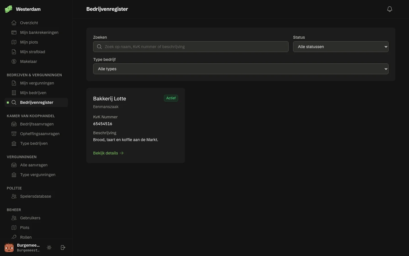The width and height of the screenshot is (409, 256).
Task: Open Type vergunningen in sidebar
Action: (x=36, y=175)
